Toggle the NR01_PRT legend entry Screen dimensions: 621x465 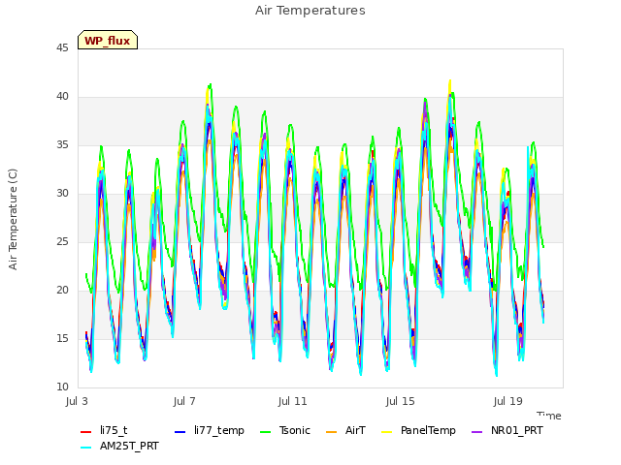507,430
